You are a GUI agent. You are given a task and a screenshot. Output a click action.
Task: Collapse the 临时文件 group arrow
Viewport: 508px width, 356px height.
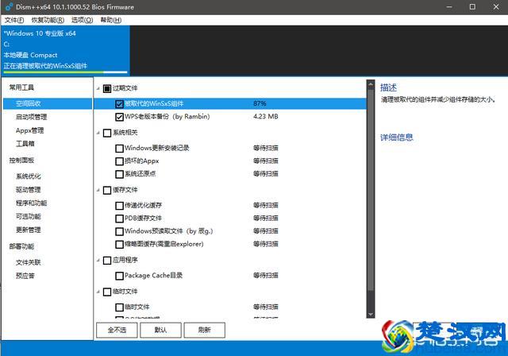[x=98, y=292]
